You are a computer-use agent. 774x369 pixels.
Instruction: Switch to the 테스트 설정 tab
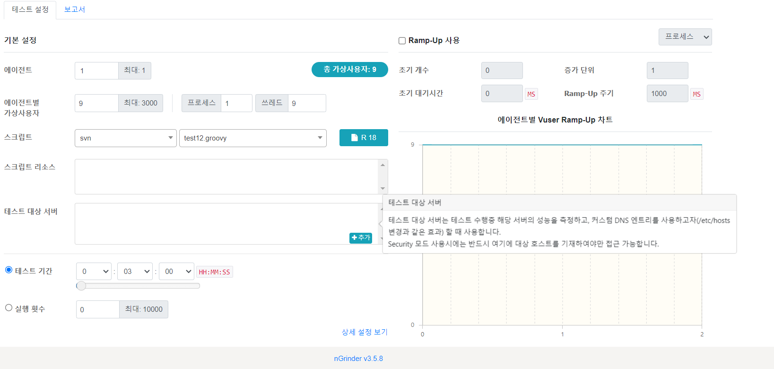pos(30,9)
